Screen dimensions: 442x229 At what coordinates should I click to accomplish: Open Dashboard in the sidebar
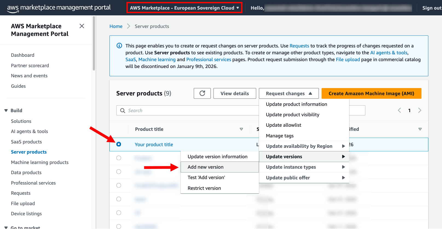point(23,55)
